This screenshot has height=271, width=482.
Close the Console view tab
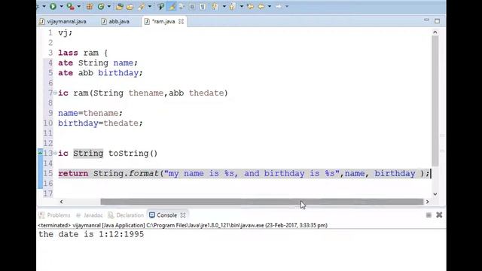[x=183, y=215]
